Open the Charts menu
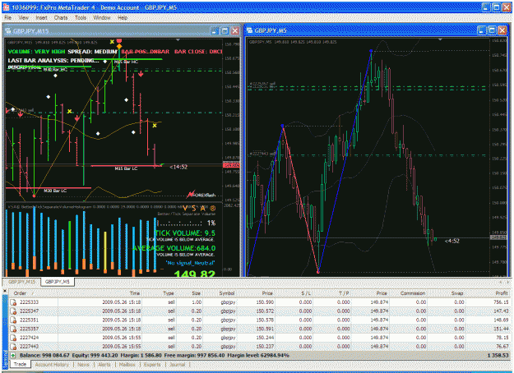 point(61,18)
